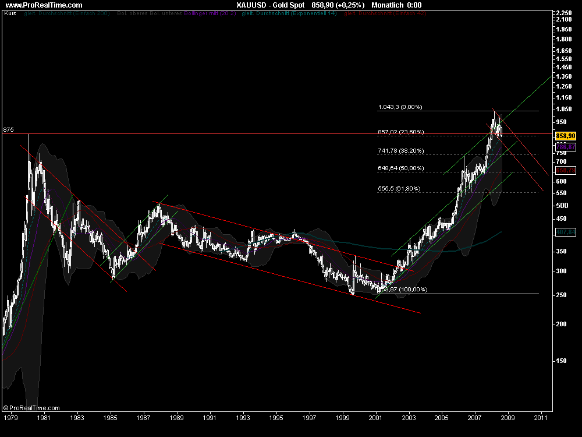Image resolution: width=582 pixels, height=437 pixels.
Task: Click the Bol. oberes legend entry
Action: [133, 13]
